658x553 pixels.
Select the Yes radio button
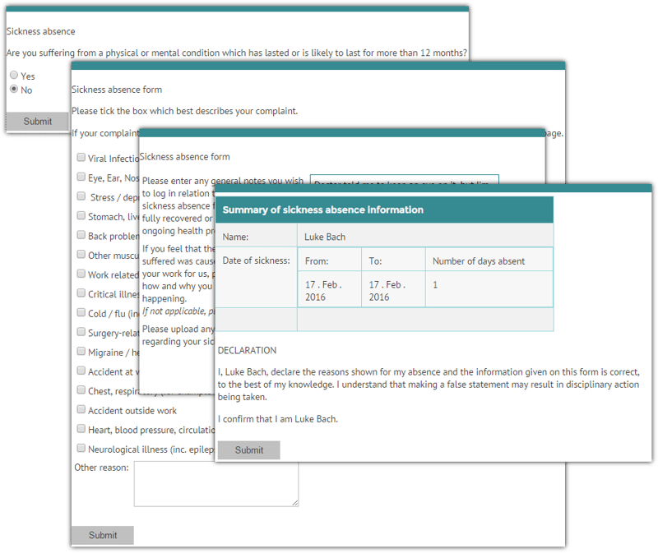[14, 76]
